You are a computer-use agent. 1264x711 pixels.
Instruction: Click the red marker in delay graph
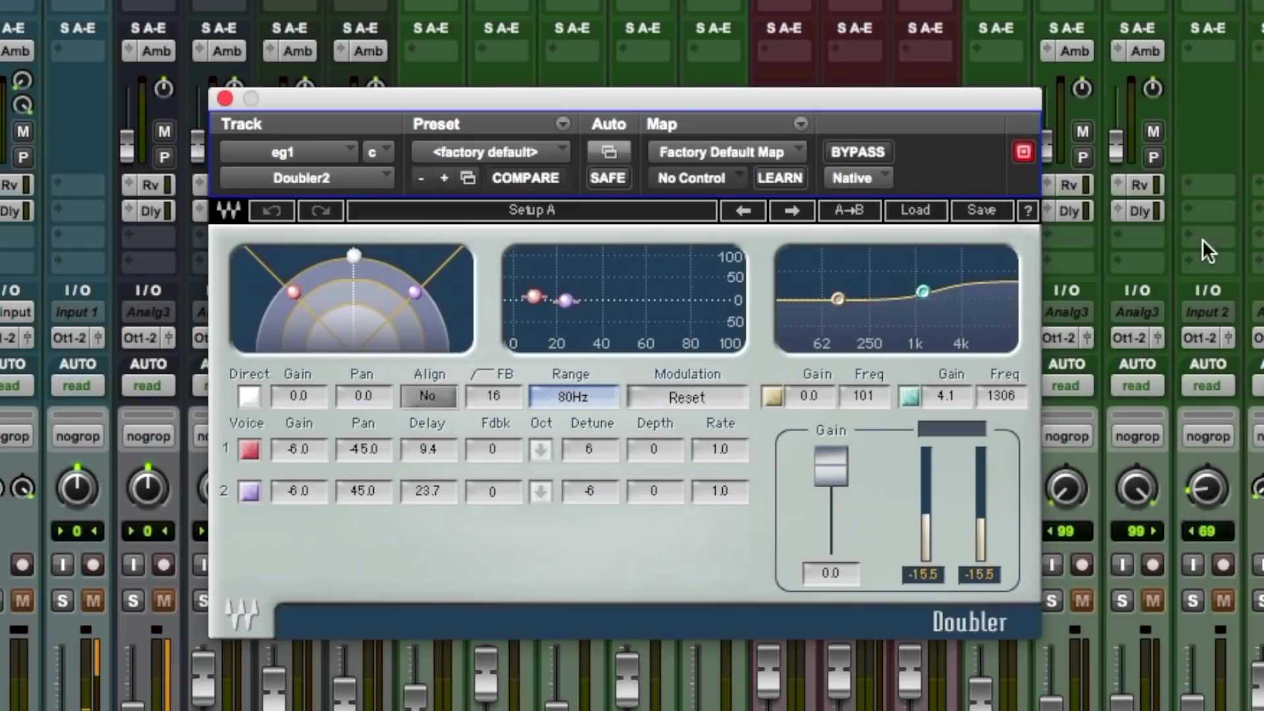coord(534,297)
